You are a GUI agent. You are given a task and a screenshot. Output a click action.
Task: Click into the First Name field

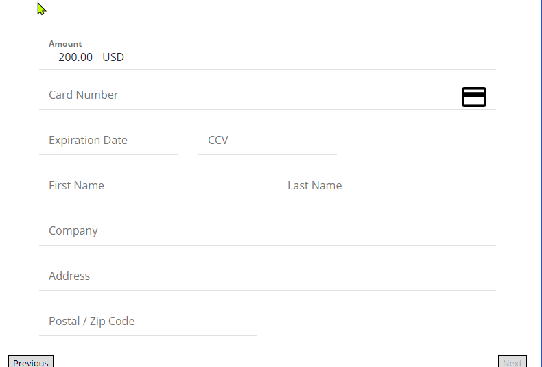click(148, 186)
